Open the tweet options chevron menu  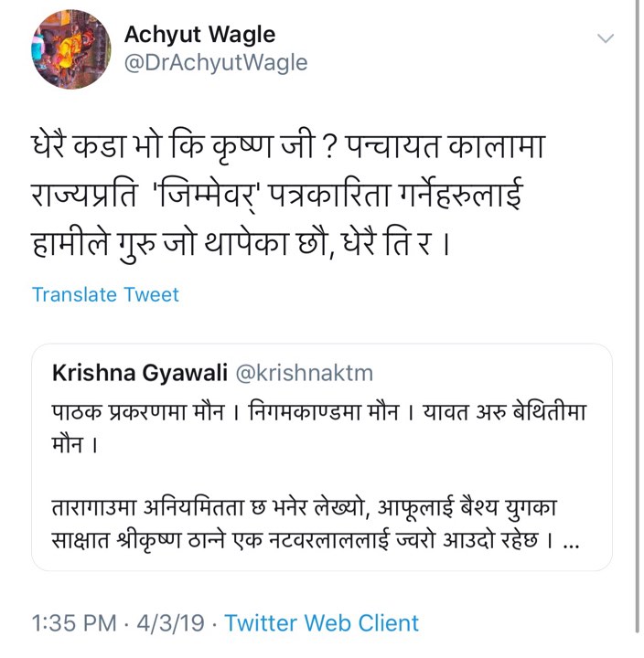[x=605, y=37]
